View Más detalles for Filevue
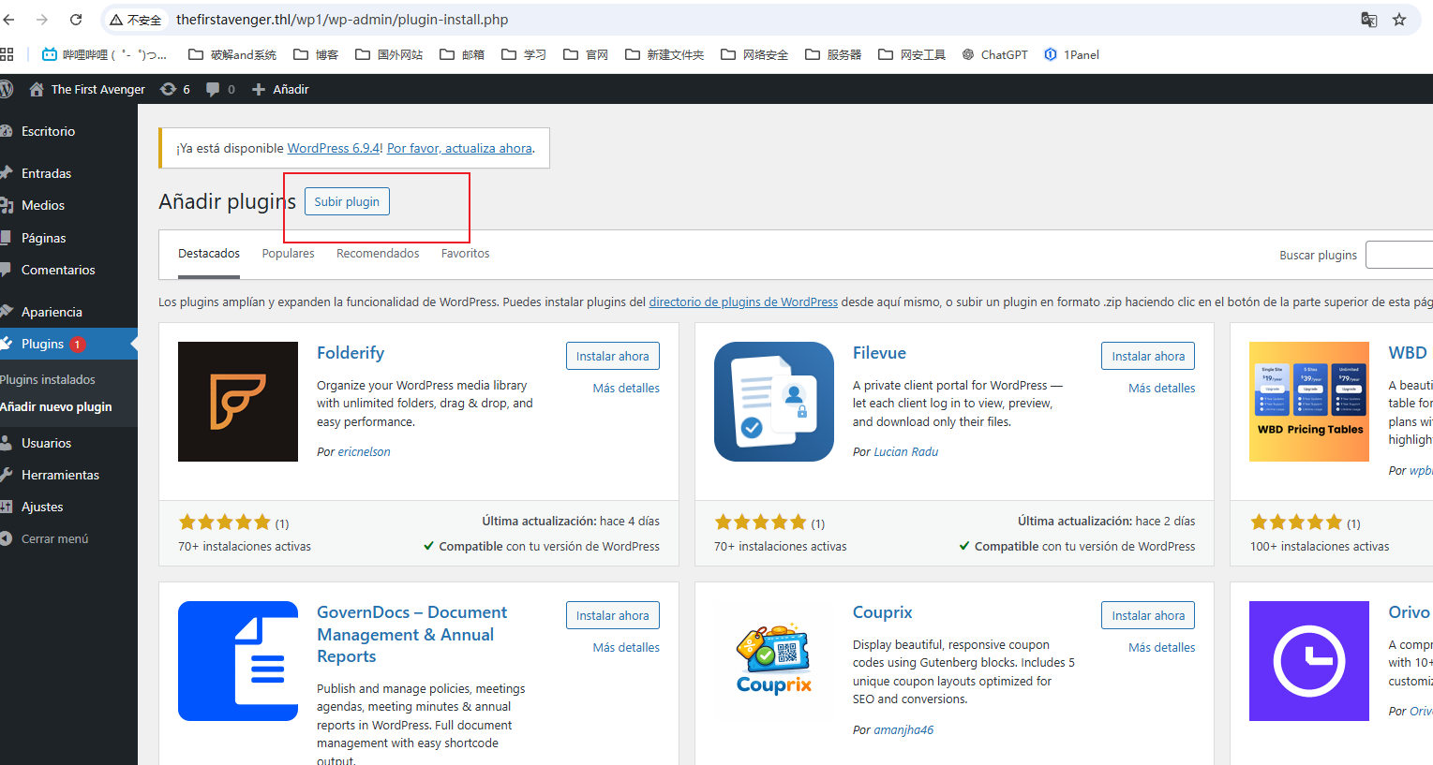This screenshot has width=1433, height=765. (1162, 388)
